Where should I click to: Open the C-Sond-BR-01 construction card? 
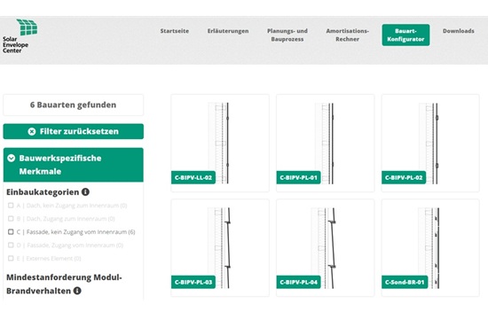430,248
